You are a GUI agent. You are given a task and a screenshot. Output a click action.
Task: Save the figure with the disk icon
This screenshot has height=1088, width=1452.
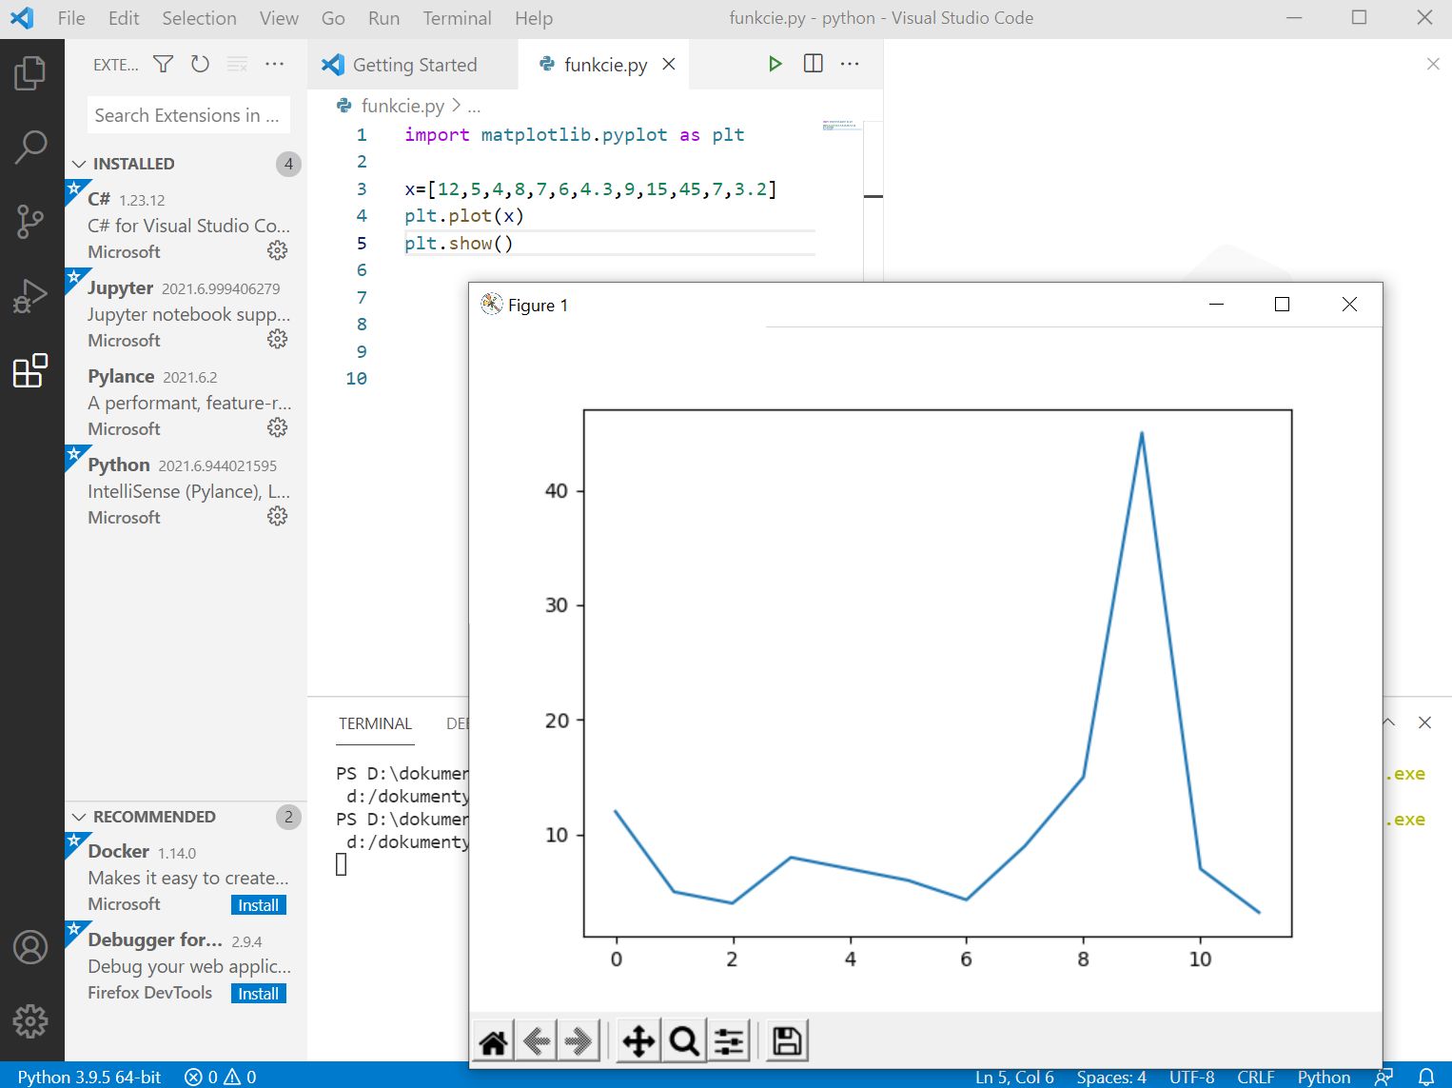[787, 1041]
